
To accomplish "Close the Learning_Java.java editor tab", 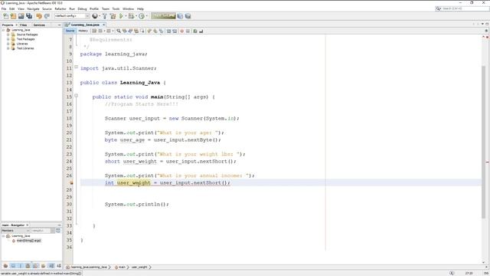I will (104, 25).
